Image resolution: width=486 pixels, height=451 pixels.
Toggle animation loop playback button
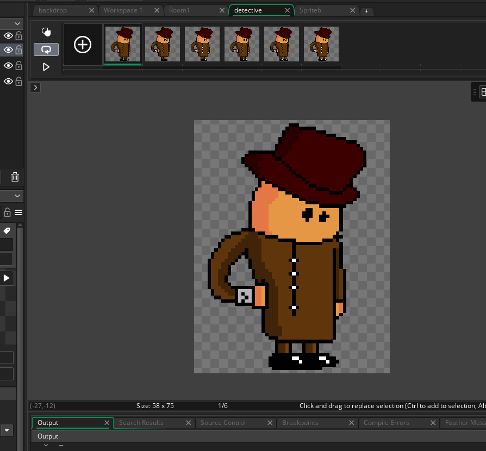(46, 49)
